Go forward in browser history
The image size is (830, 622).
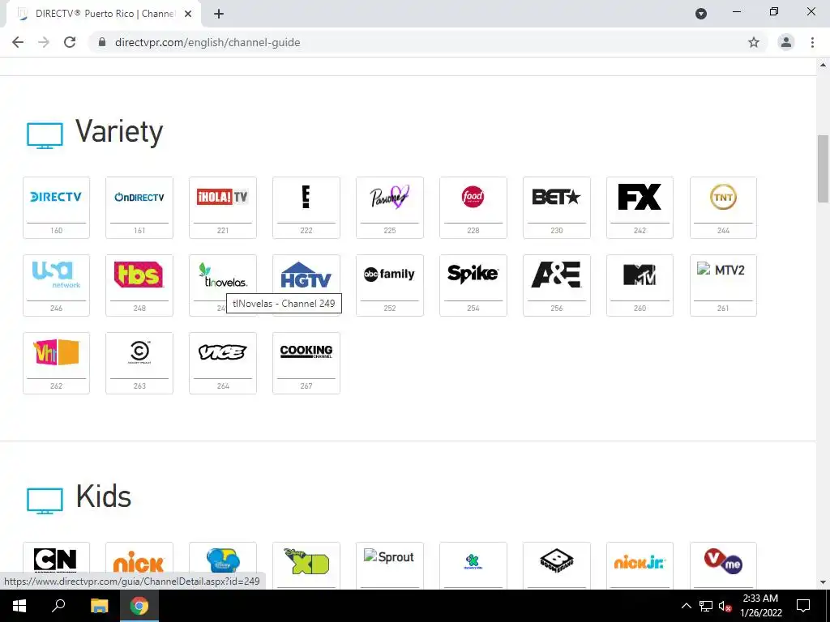coord(44,42)
